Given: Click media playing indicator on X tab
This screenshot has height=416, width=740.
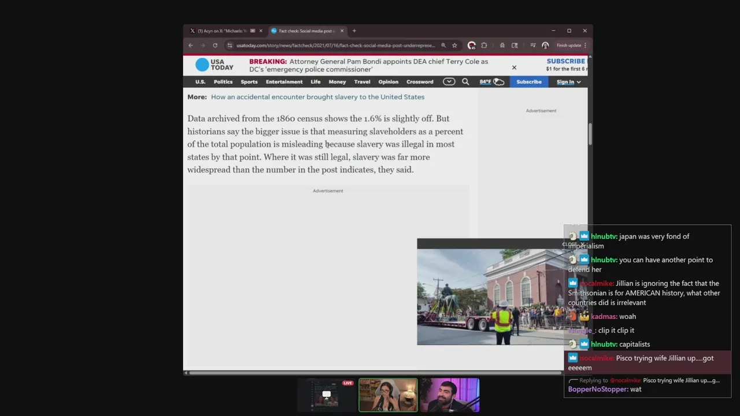Looking at the screenshot, I should point(253,31).
